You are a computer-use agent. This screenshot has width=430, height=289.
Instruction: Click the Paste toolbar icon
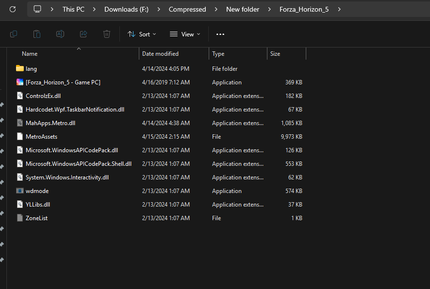pos(37,34)
